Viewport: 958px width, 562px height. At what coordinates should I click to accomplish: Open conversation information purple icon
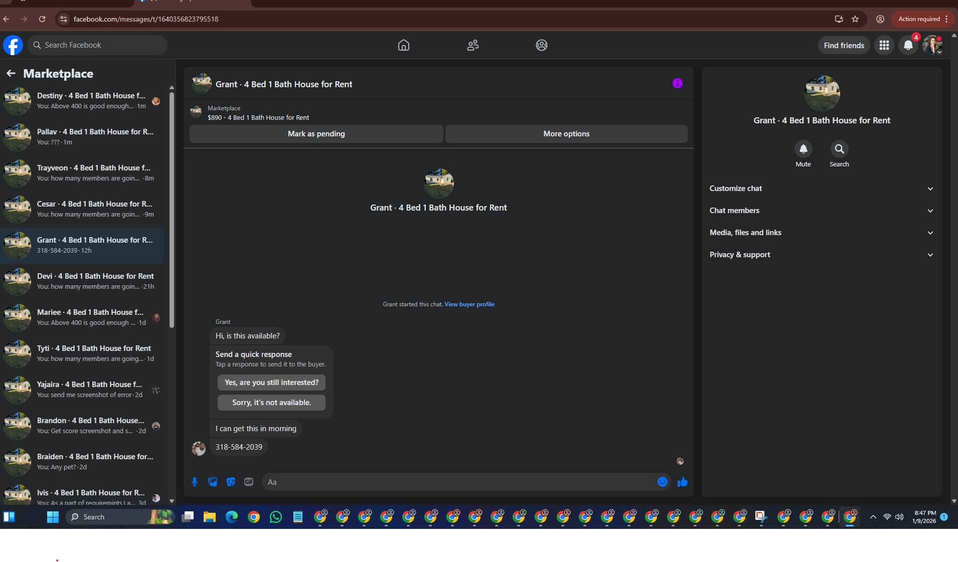[678, 83]
